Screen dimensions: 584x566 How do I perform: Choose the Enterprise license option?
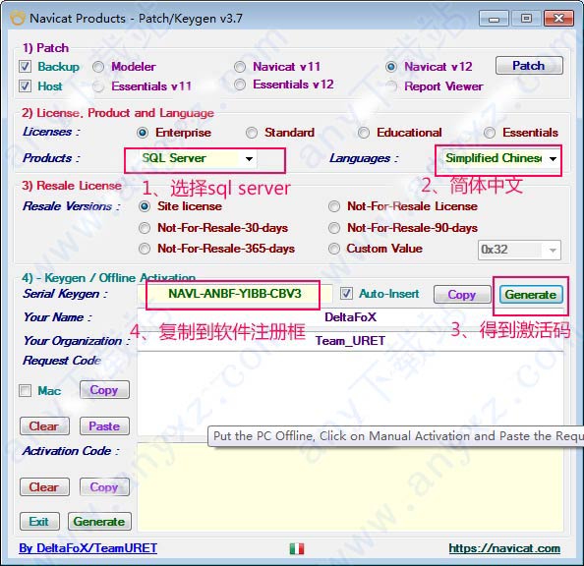coord(143,133)
